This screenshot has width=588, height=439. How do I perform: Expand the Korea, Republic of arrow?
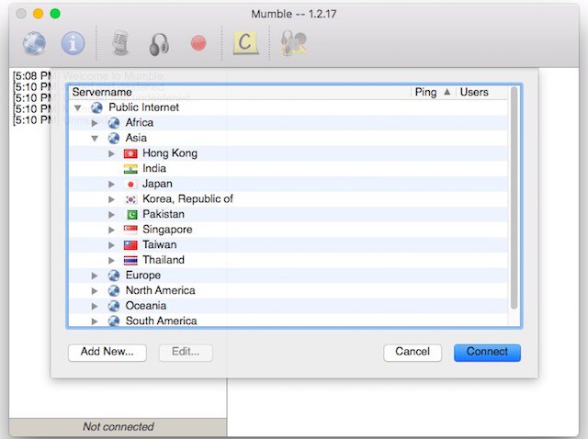click(x=111, y=199)
